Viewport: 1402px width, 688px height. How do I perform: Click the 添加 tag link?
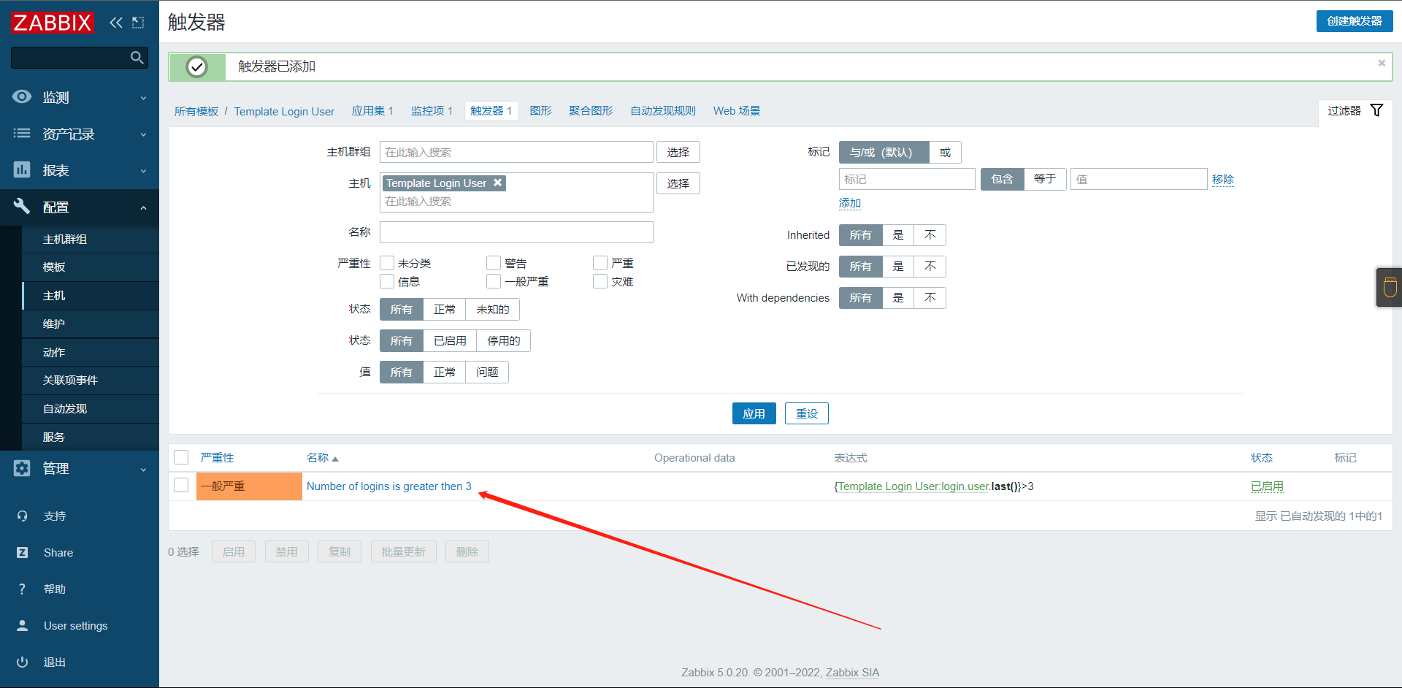point(850,203)
